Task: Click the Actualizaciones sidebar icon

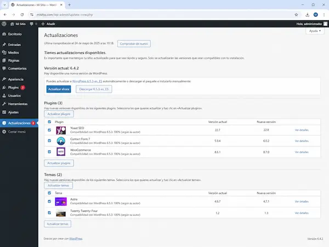Action: (x=4, y=123)
